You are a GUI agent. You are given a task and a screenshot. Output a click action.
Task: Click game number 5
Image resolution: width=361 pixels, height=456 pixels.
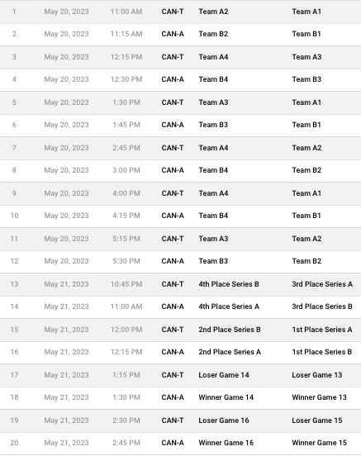[14, 102]
